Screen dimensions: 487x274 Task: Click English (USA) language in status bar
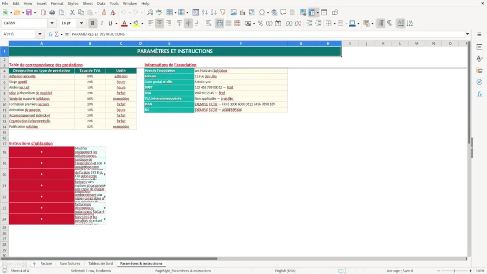285,271
